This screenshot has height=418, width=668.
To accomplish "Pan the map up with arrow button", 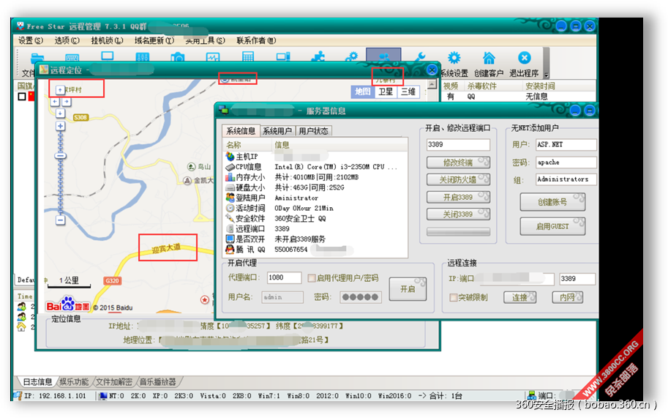I will [60, 90].
